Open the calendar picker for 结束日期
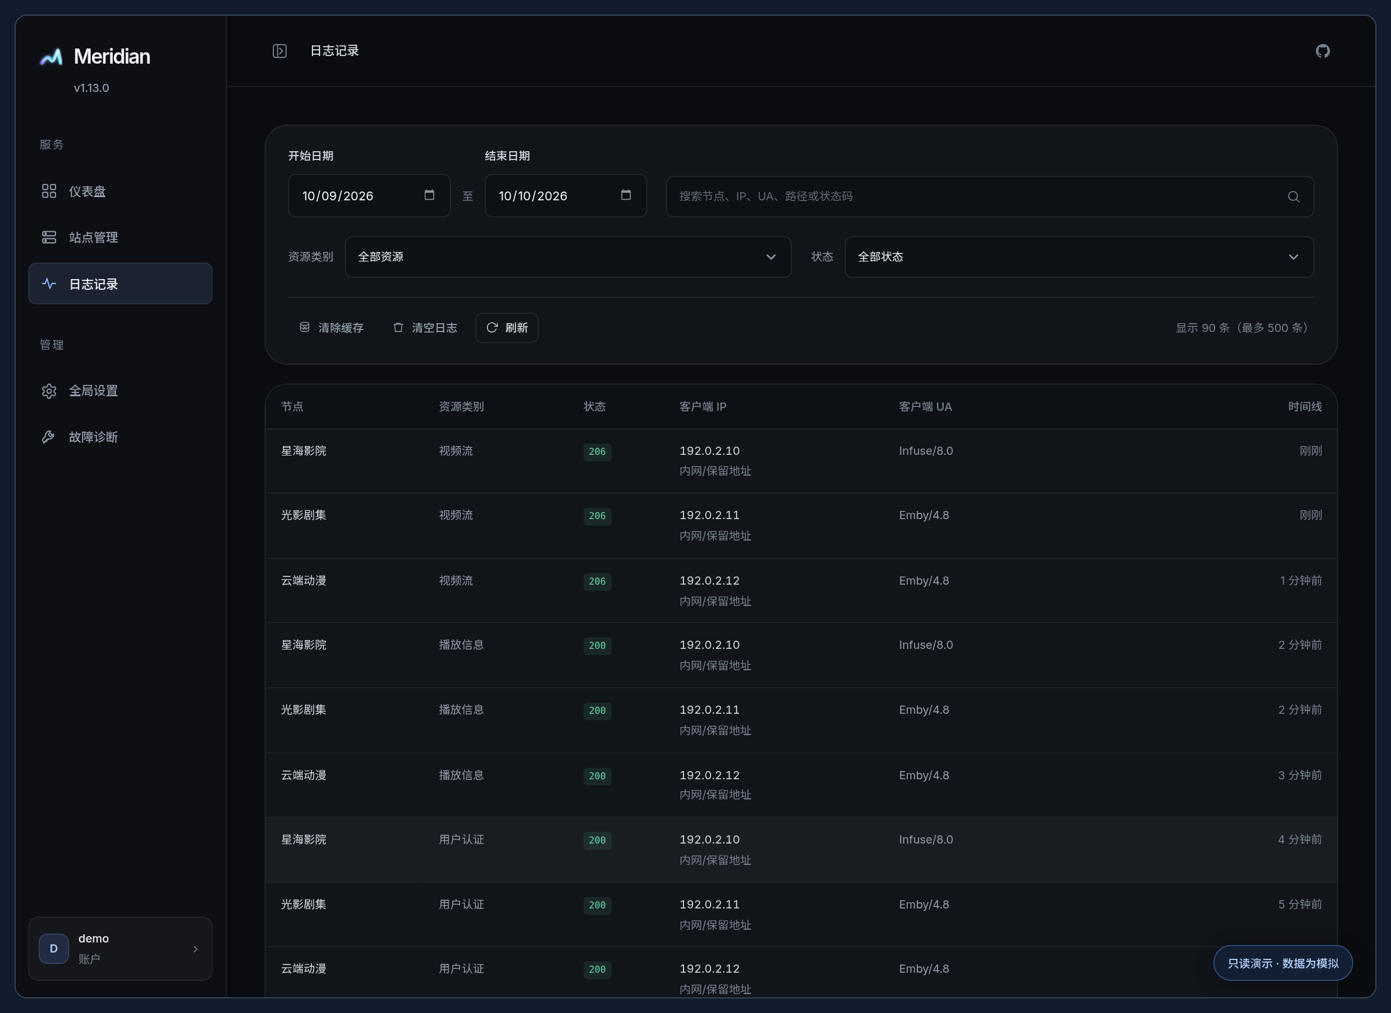The height and width of the screenshot is (1013, 1391). (x=626, y=195)
